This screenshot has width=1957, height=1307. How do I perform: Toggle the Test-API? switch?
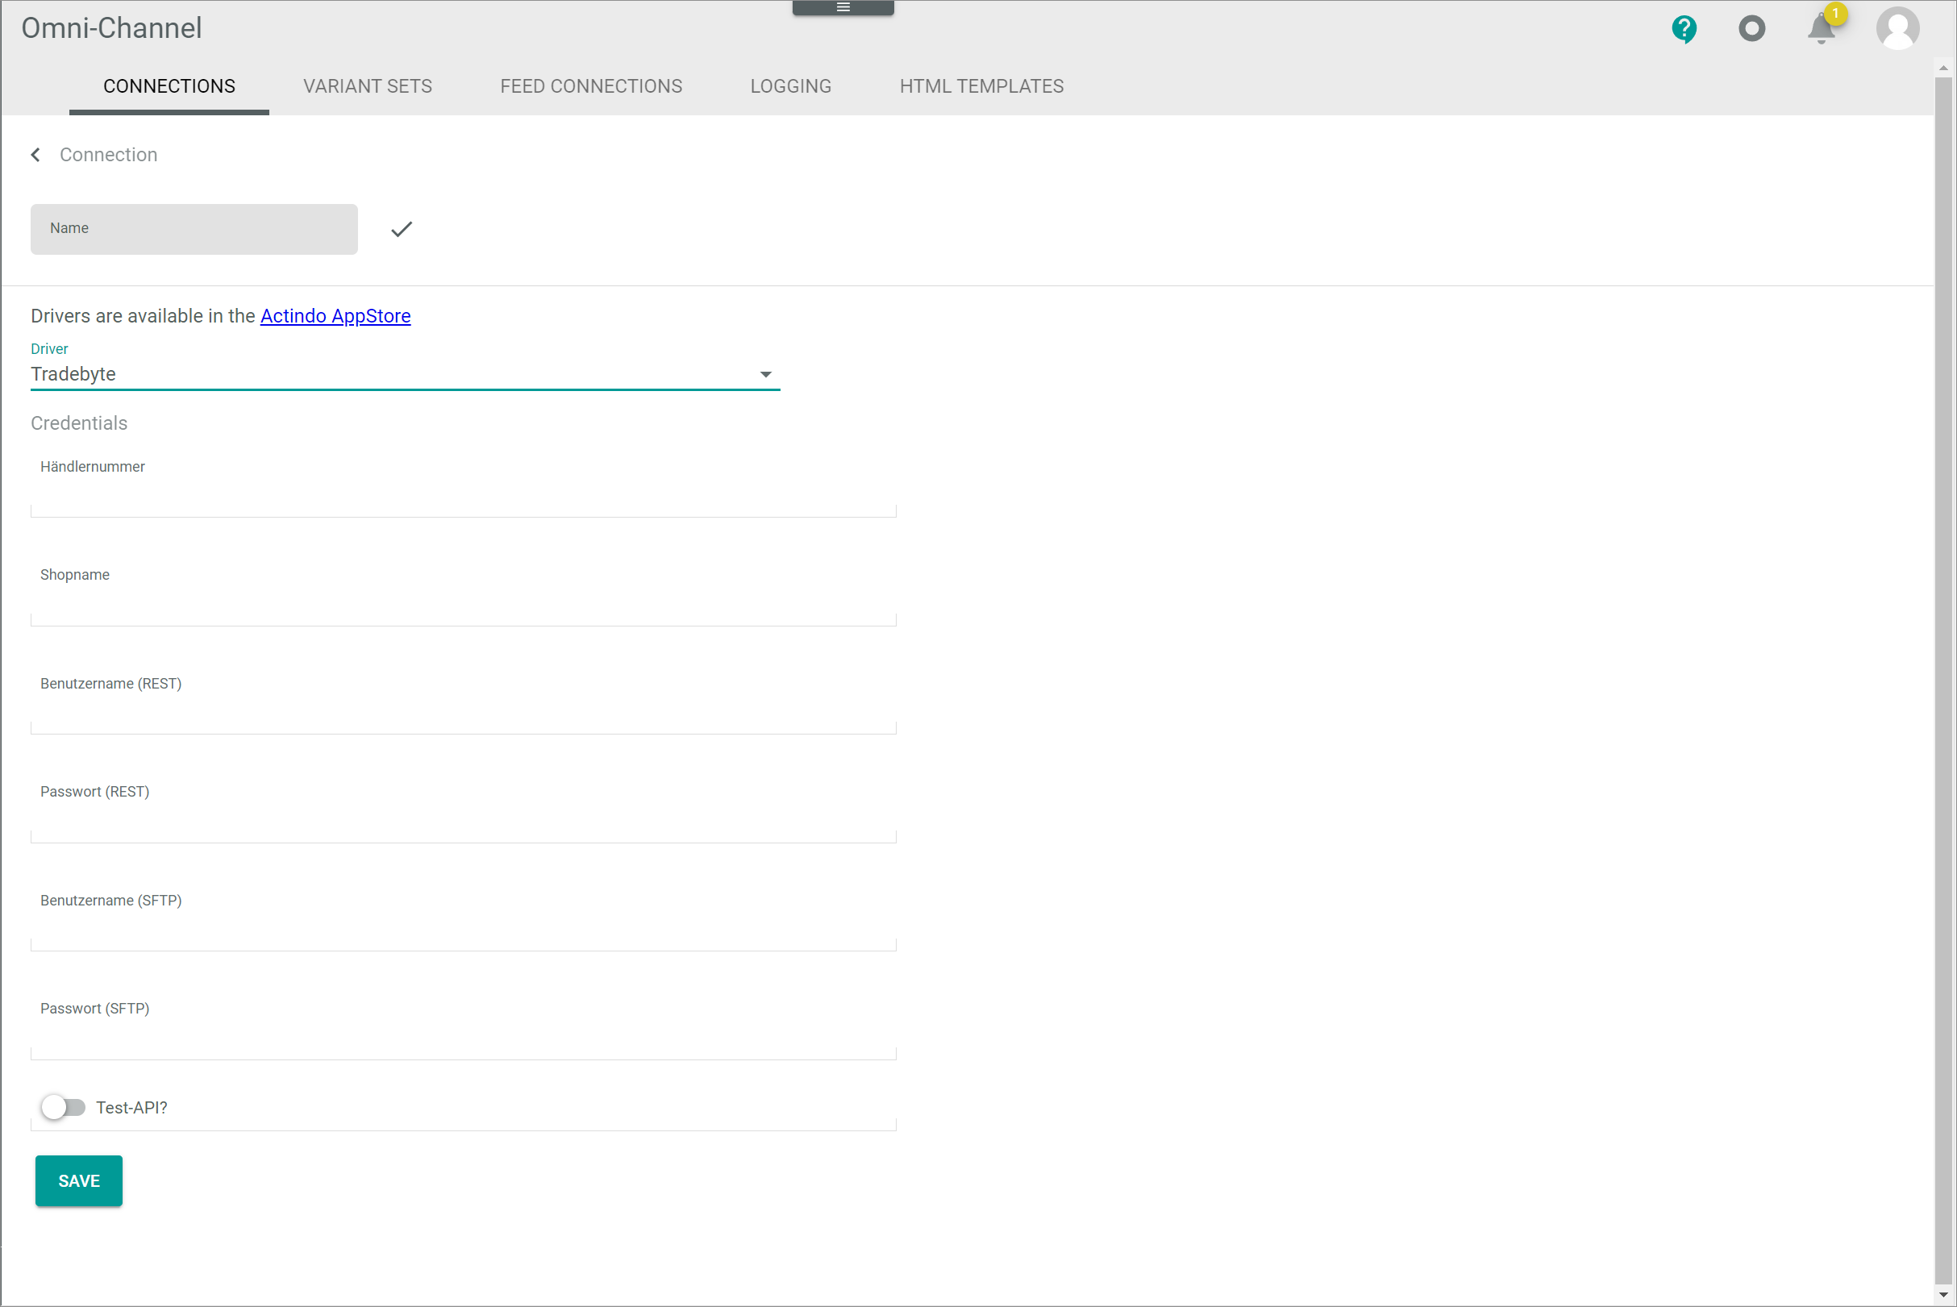(x=64, y=1107)
